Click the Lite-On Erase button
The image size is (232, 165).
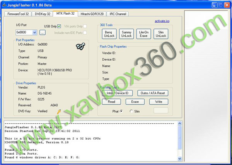pos(144,34)
